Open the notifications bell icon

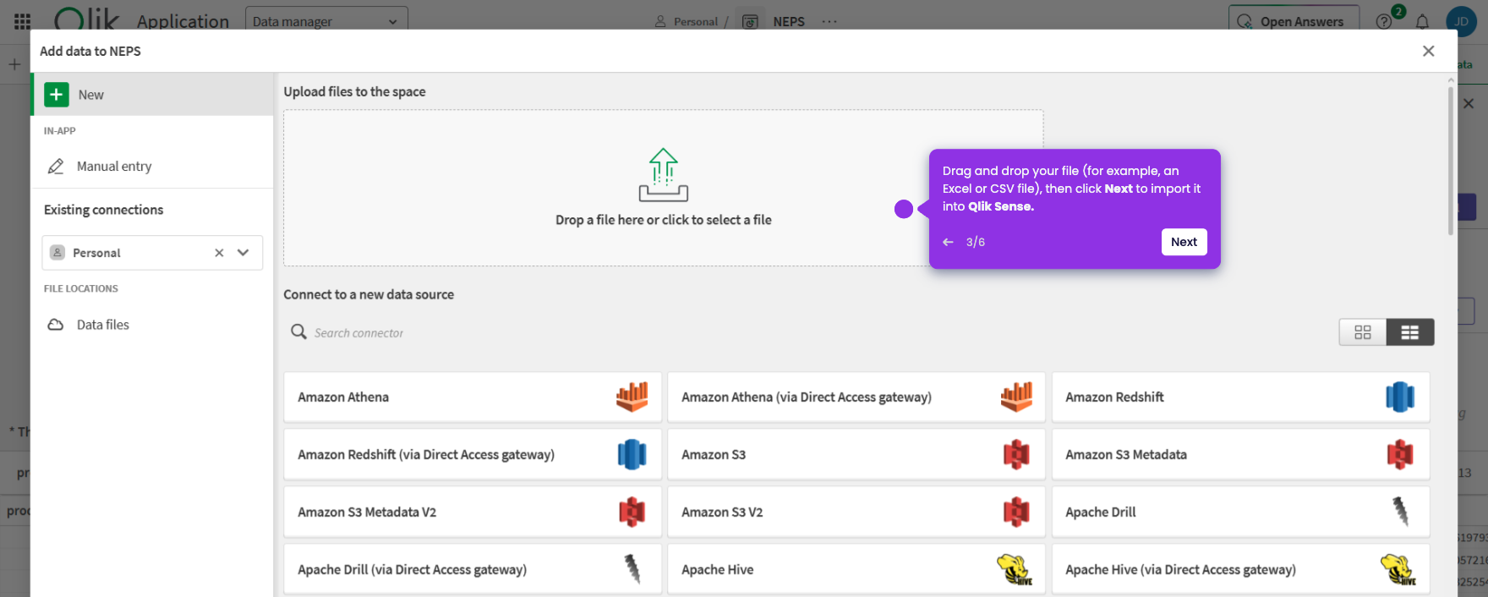click(1423, 22)
